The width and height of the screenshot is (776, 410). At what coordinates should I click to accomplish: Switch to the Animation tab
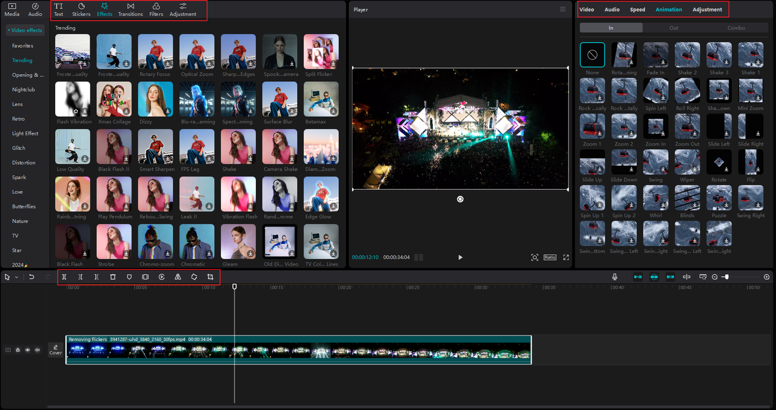pyautogui.click(x=669, y=10)
